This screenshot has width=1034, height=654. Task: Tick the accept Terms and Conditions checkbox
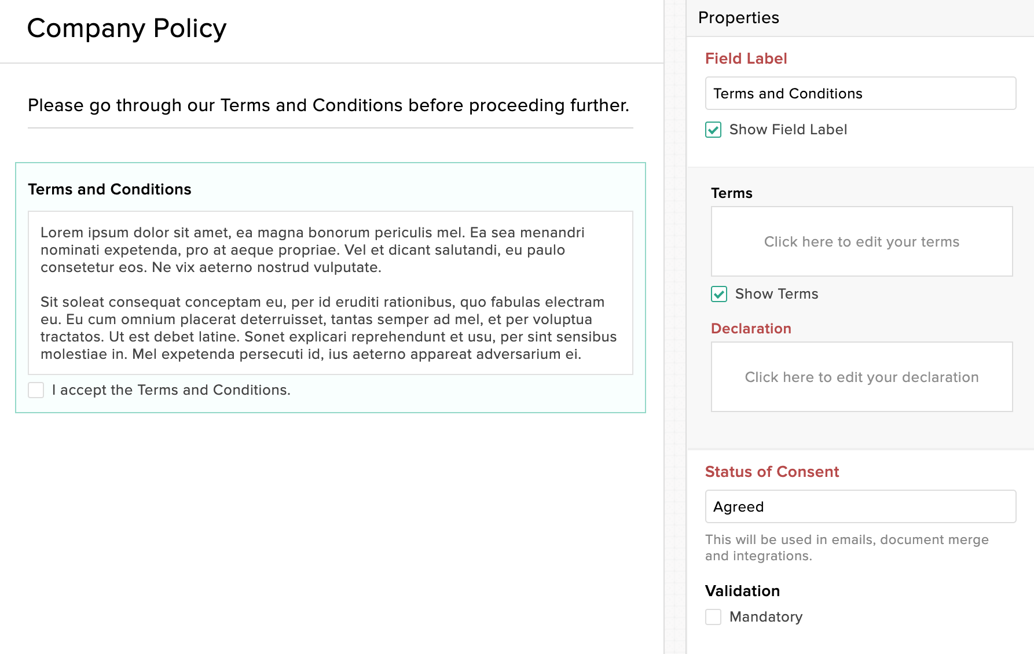pyautogui.click(x=36, y=390)
